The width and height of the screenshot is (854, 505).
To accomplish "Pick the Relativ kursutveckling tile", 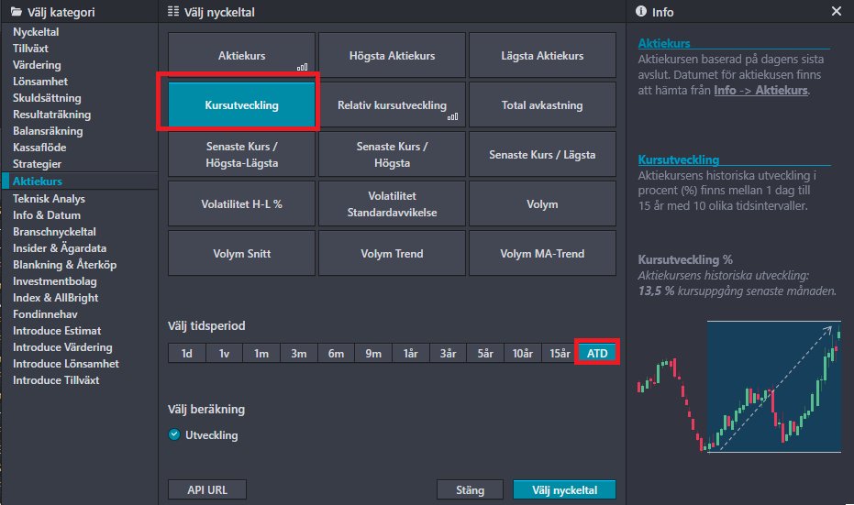I will coord(392,104).
